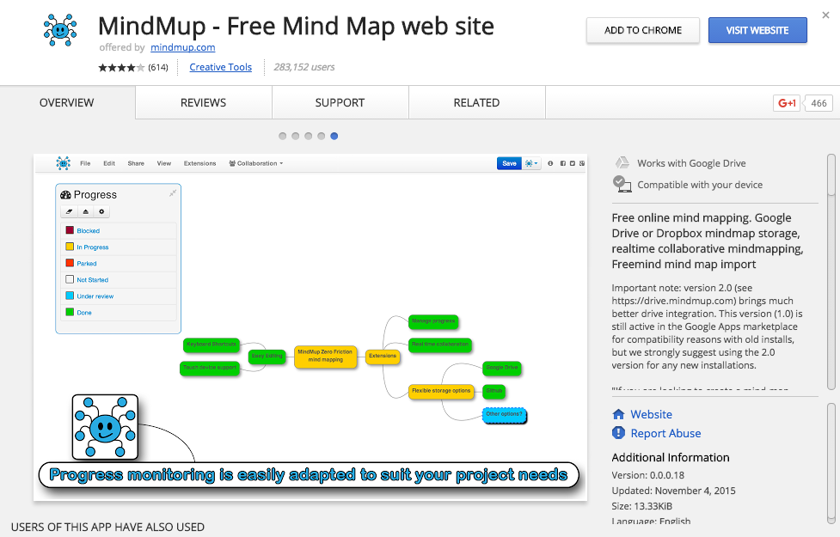Expand the MindMup dropdown next to Save
This screenshot has height=537, width=840.
click(x=531, y=163)
